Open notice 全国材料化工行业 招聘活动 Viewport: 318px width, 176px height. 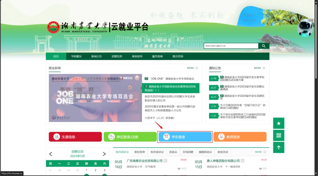(243, 116)
